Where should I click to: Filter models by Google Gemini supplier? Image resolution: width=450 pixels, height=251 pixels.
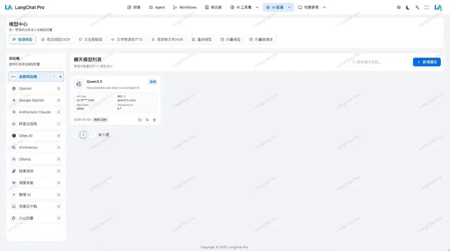pyautogui.click(x=36, y=100)
